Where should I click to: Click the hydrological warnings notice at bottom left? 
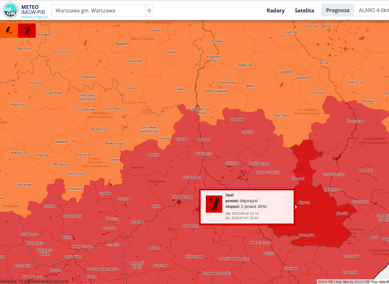click(35, 281)
